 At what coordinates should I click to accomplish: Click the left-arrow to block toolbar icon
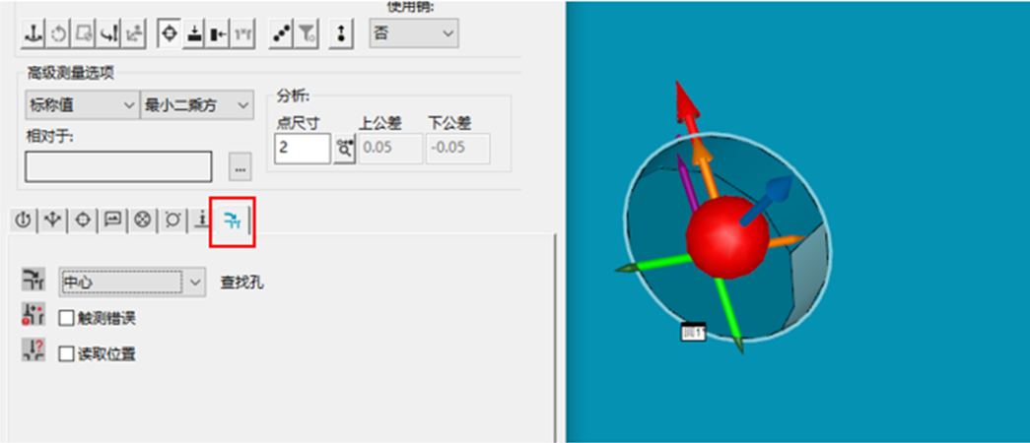coord(219,32)
